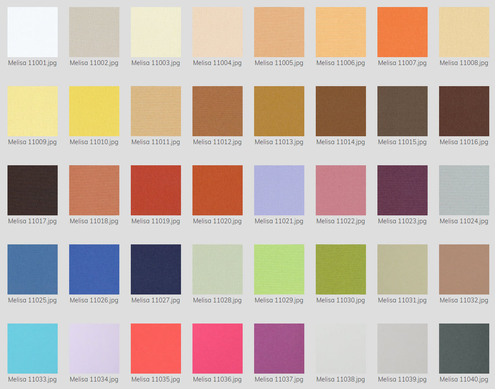Pick the off-white Melisa 11038 swatch

[x=341, y=349]
